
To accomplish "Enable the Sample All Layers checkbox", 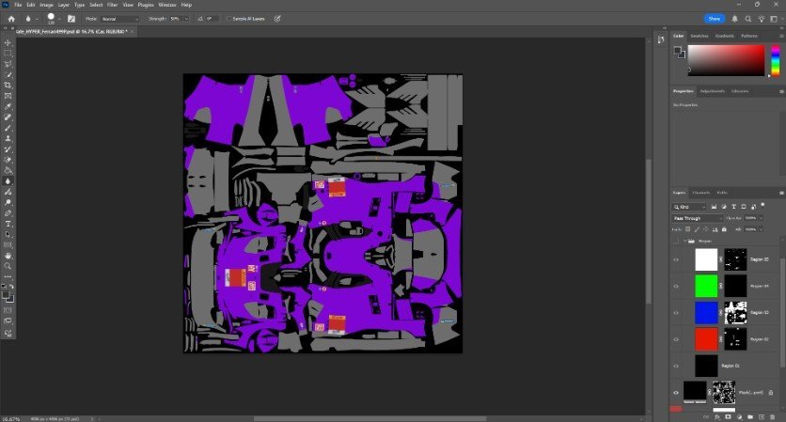I will pyautogui.click(x=228, y=18).
